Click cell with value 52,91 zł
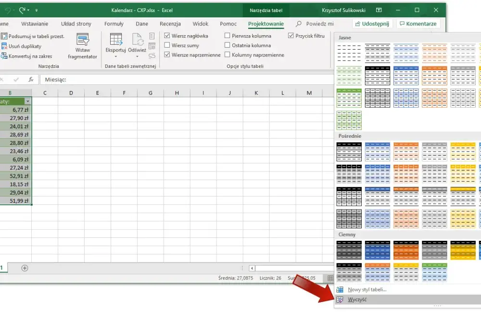This screenshot has height=314, width=481. [x=16, y=176]
